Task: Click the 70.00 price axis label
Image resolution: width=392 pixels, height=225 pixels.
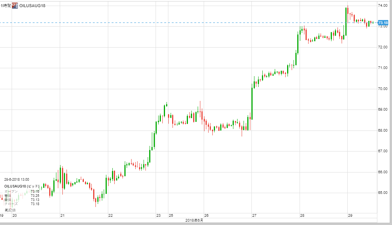Action: (x=383, y=89)
